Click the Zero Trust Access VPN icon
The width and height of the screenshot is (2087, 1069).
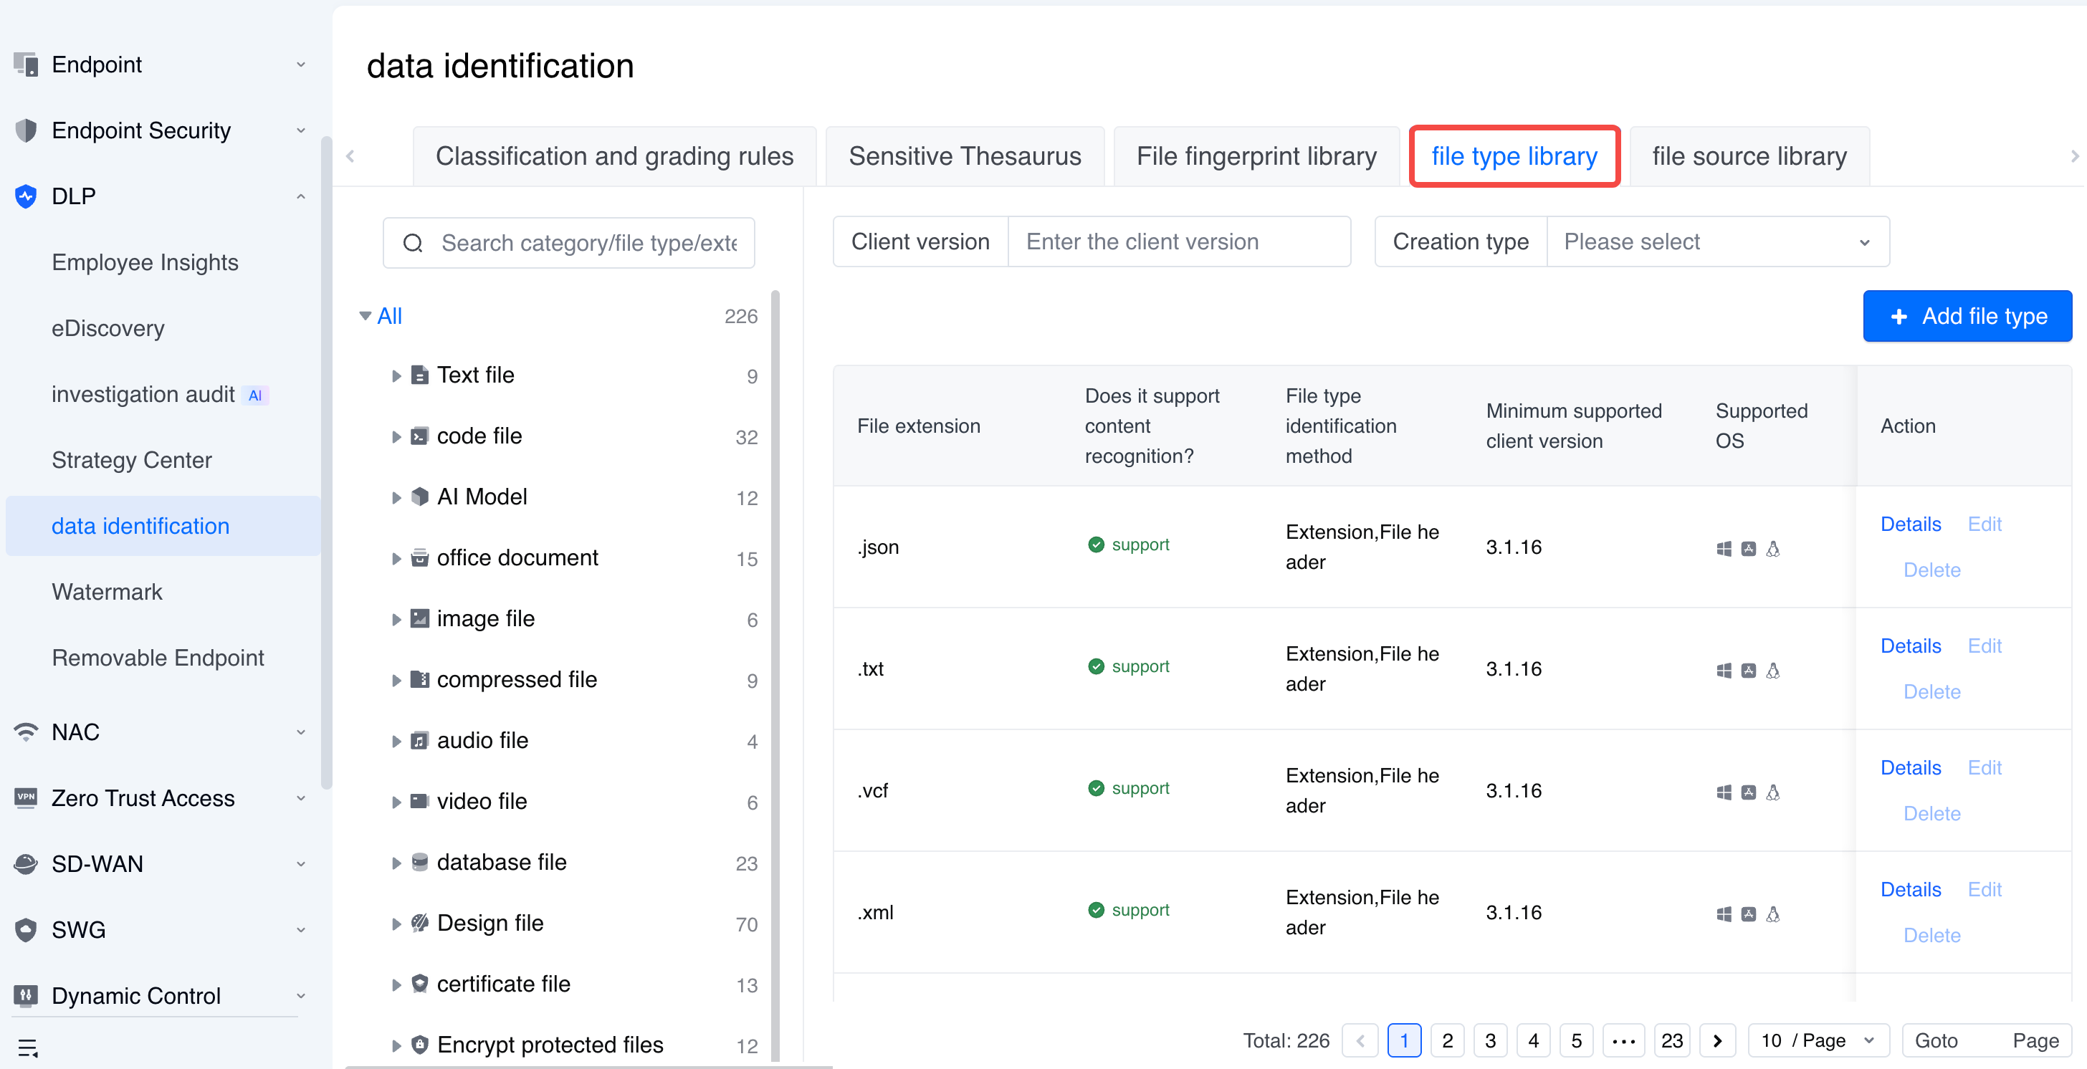(x=26, y=797)
